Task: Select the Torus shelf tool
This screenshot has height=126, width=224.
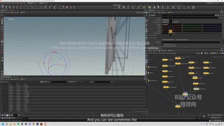Action: pos(13,7)
